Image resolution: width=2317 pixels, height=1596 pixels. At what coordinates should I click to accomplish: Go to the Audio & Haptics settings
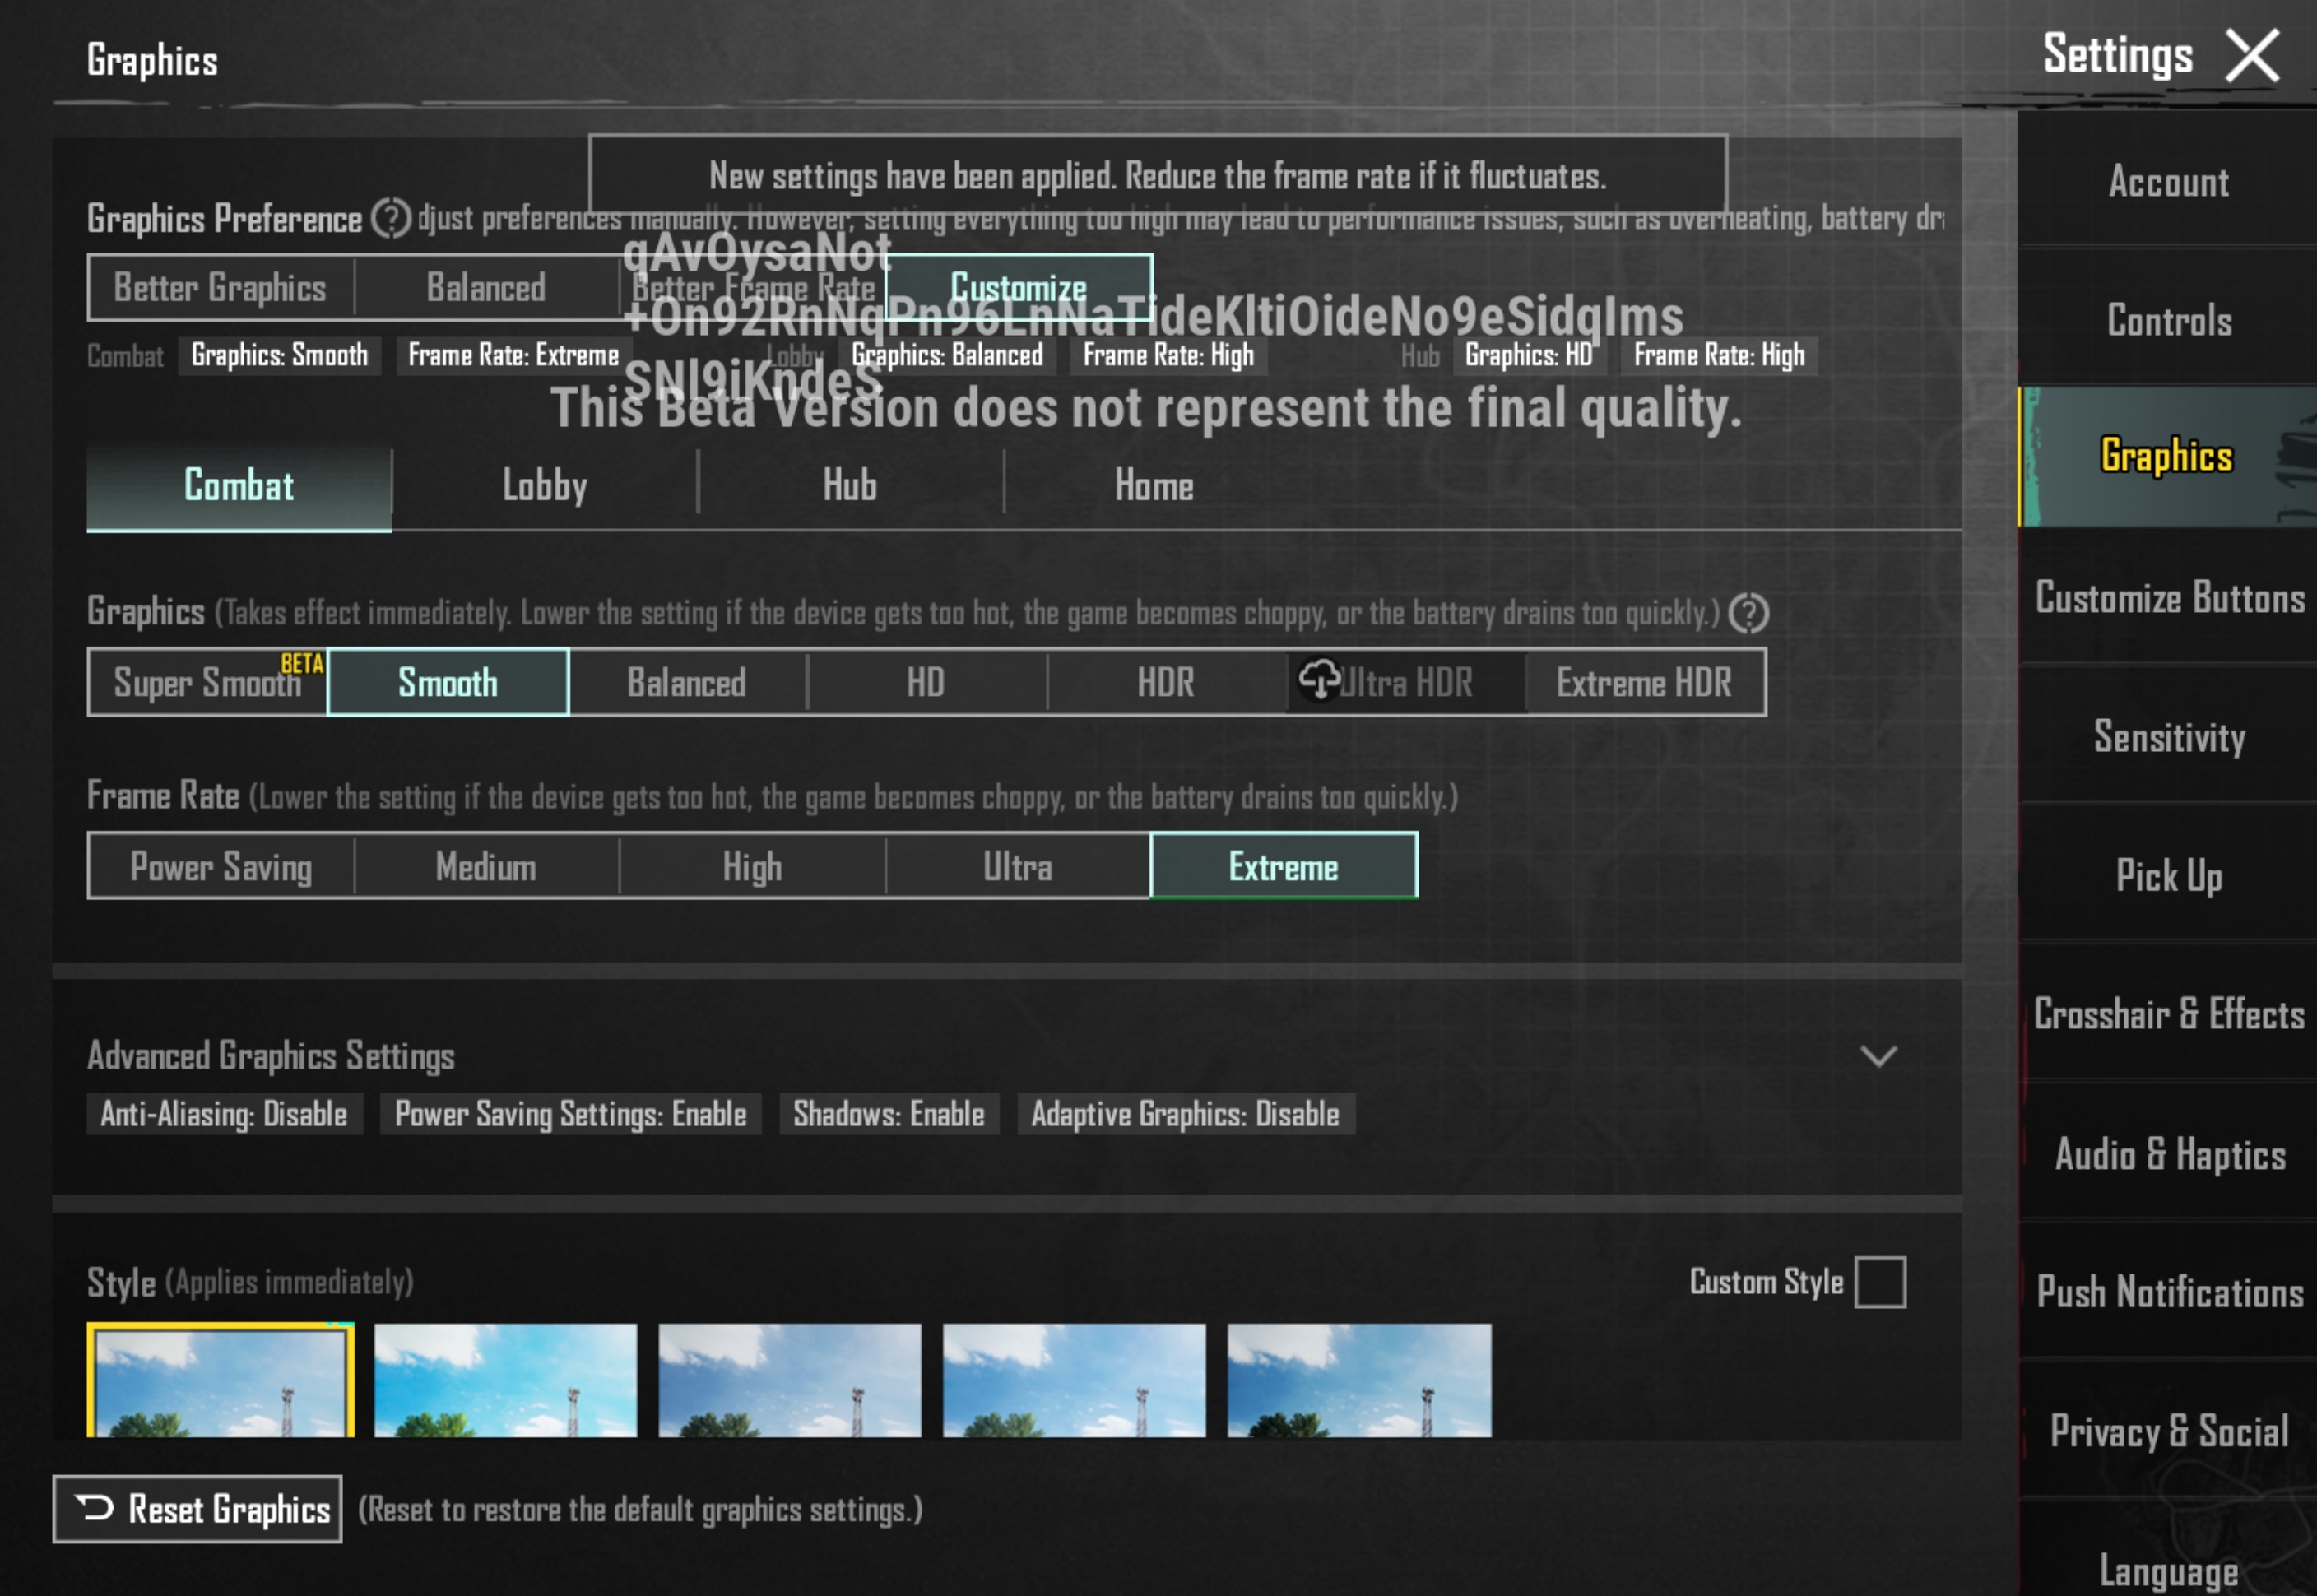(2168, 1154)
